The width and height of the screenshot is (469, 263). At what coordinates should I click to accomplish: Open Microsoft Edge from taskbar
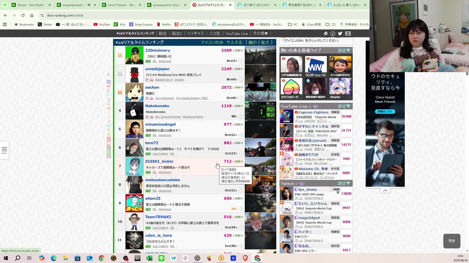tap(53, 258)
